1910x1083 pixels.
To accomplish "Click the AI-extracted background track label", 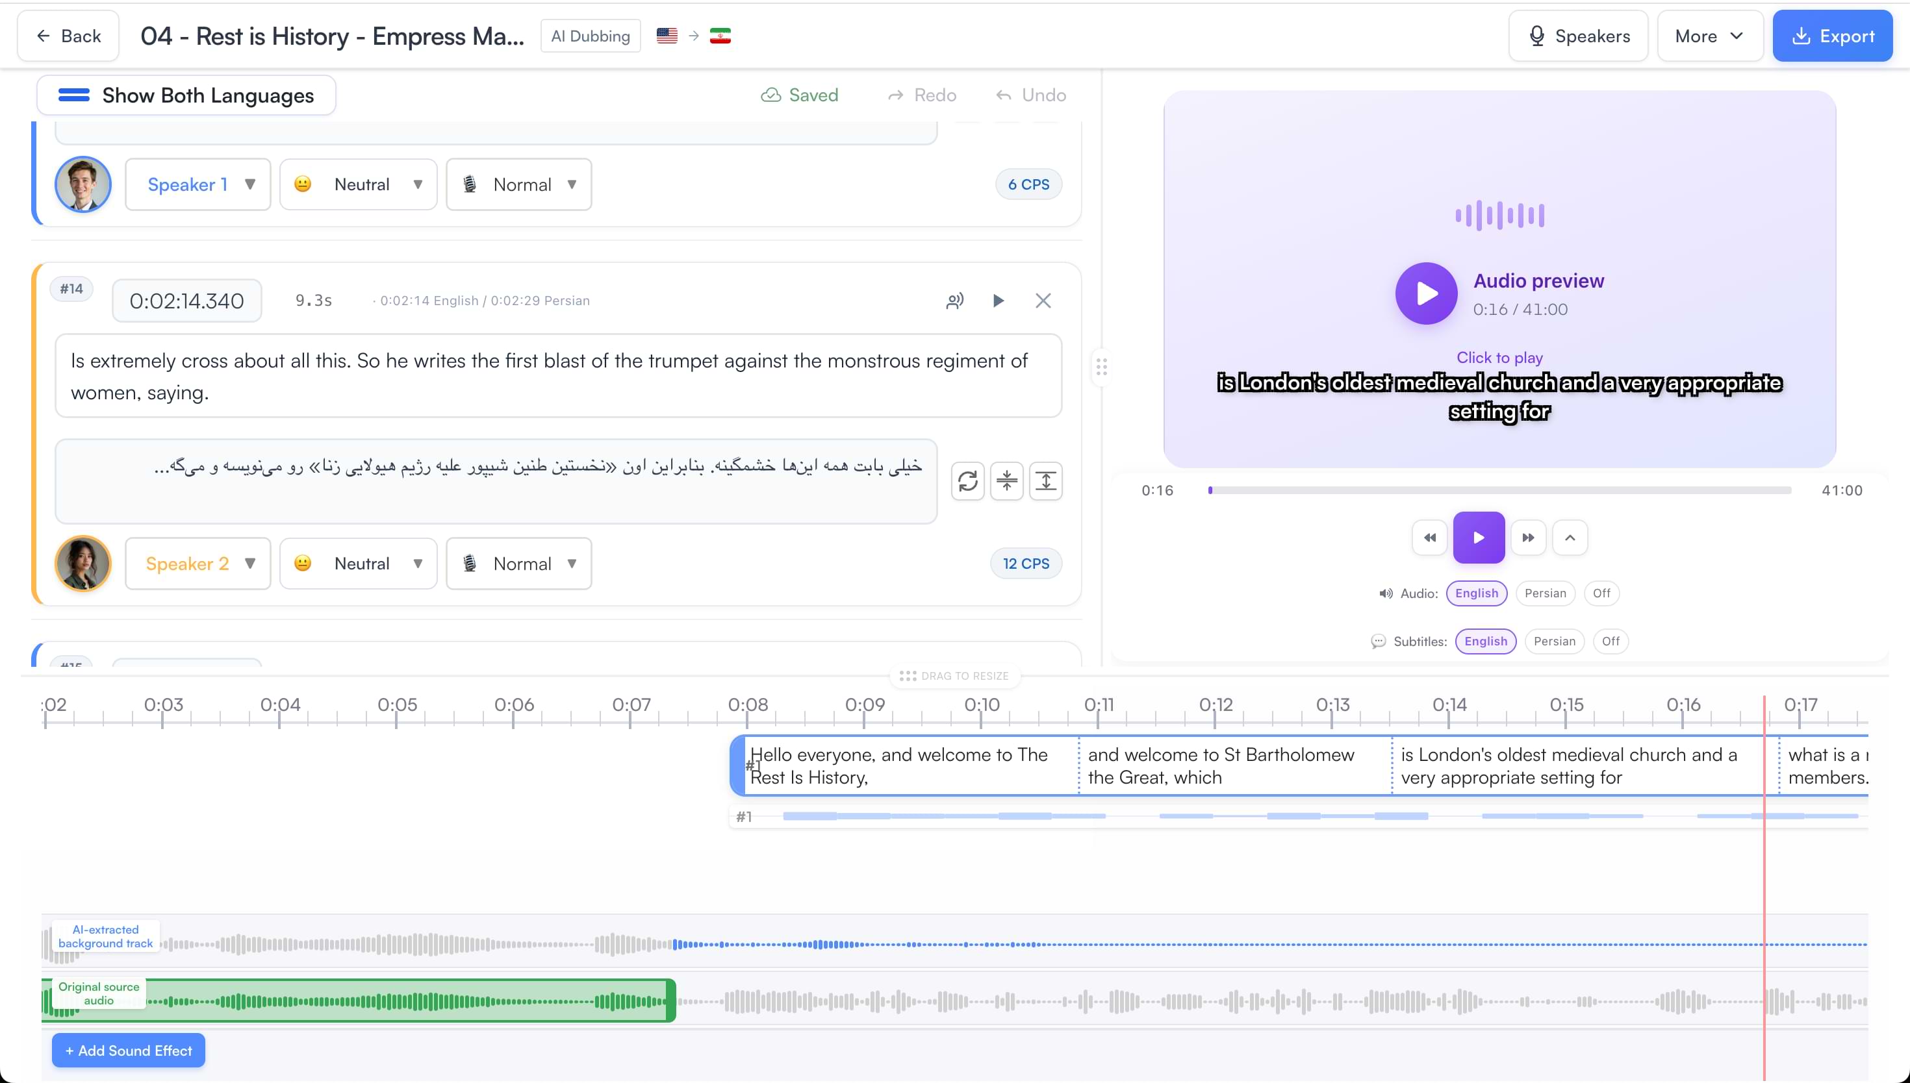I will 105,936.
